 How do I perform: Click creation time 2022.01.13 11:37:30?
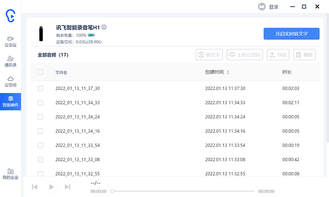click(225, 88)
